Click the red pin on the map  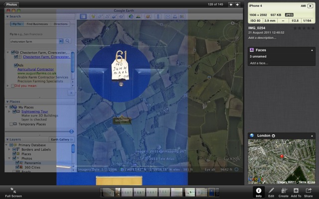click(x=282, y=156)
